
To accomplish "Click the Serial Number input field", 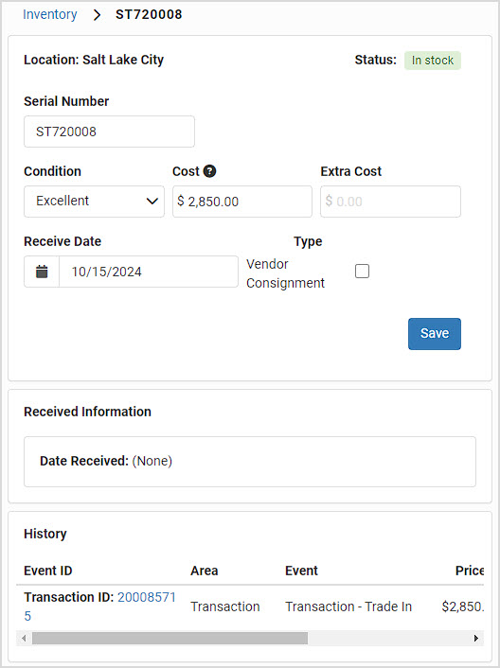I will pyautogui.click(x=109, y=132).
